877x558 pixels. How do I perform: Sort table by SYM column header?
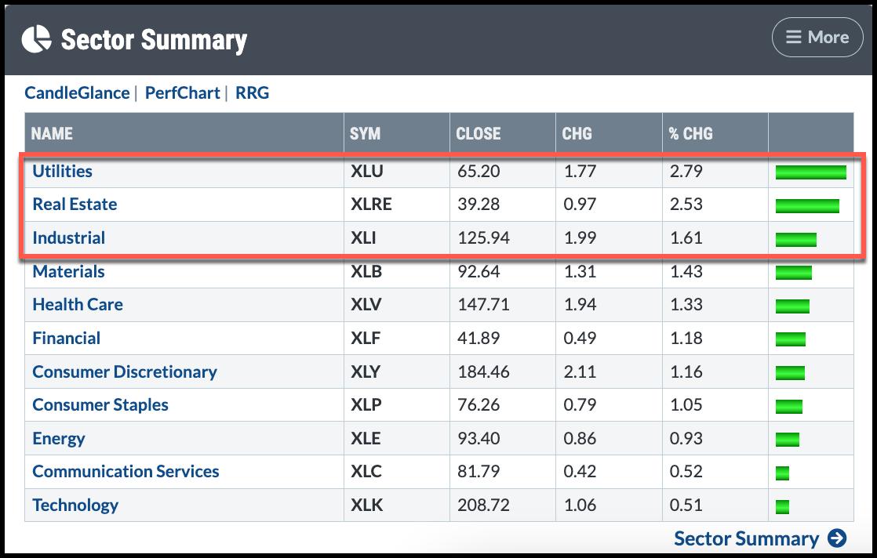click(x=365, y=133)
